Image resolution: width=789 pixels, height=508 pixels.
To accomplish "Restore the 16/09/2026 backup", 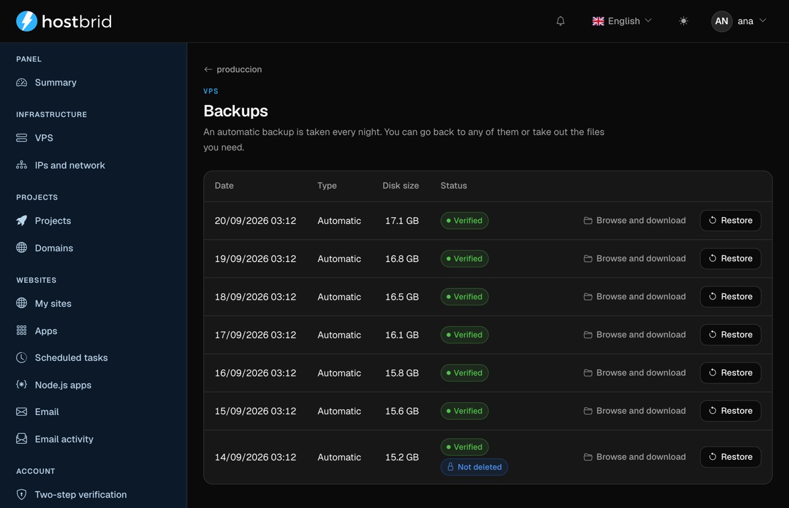I will click(730, 373).
